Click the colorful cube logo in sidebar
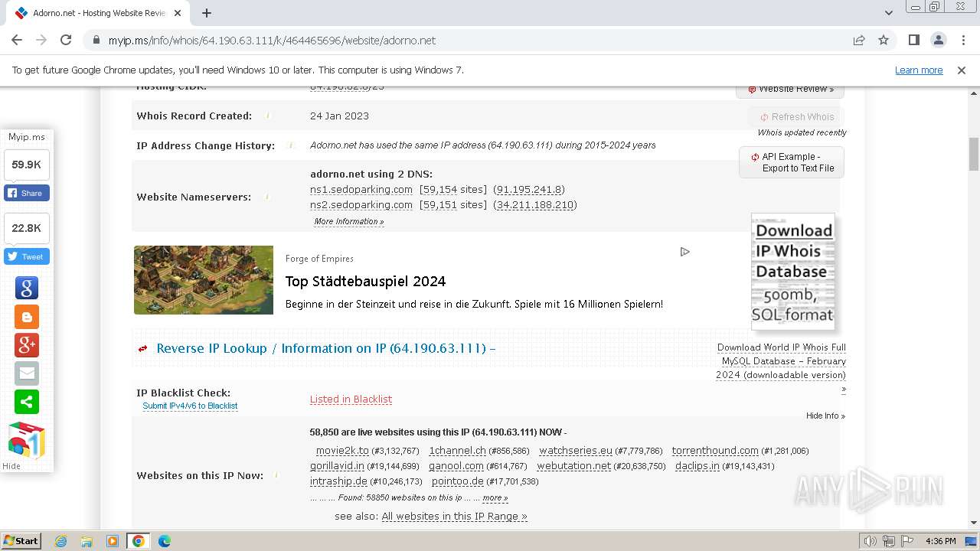 pos(27,440)
